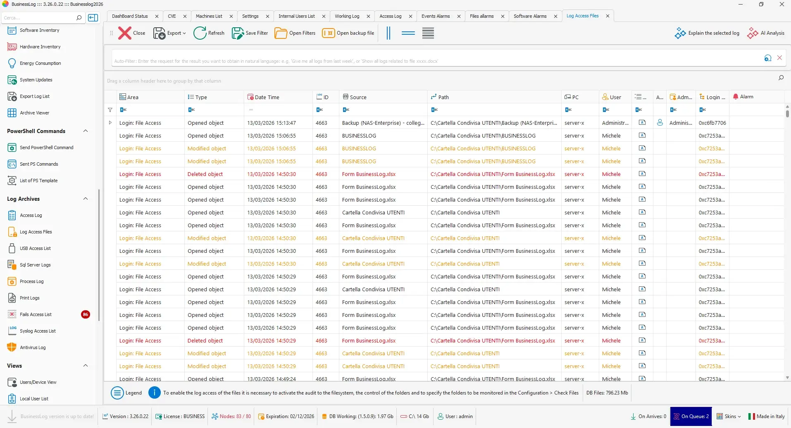Collapse the Views section

click(86, 366)
